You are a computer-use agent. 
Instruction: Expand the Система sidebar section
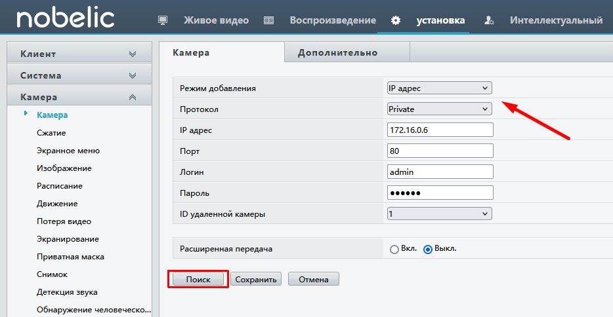coord(79,75)
